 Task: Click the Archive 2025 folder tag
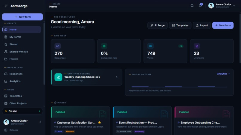point(124,131)
